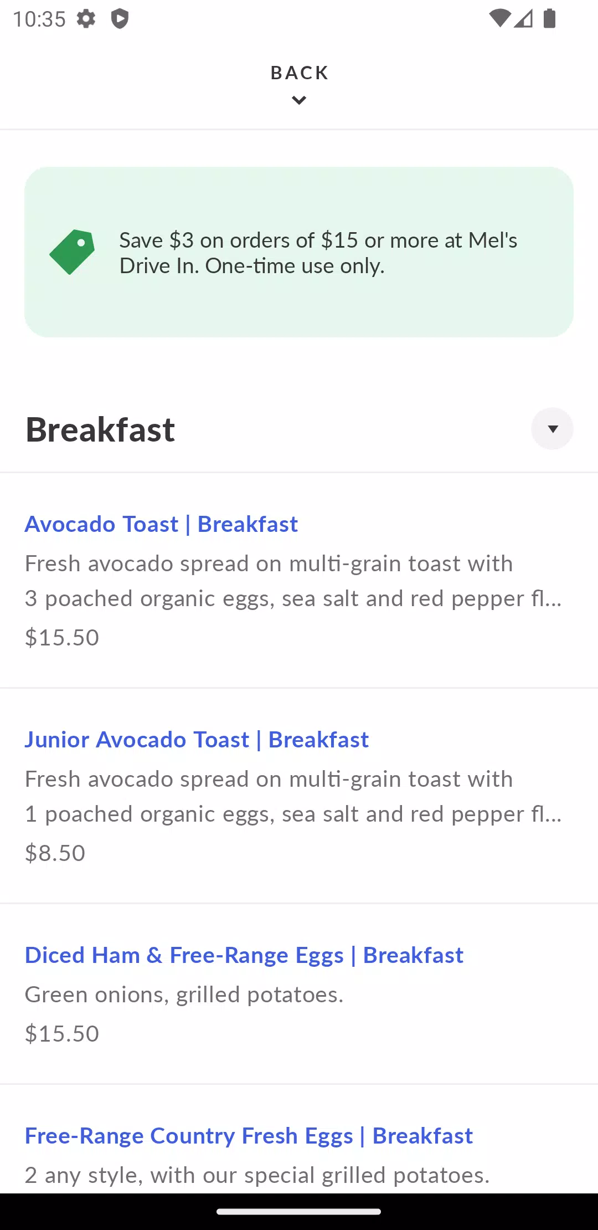
Task: Tap the Avocado Toast description text
Action: (293, 581)
